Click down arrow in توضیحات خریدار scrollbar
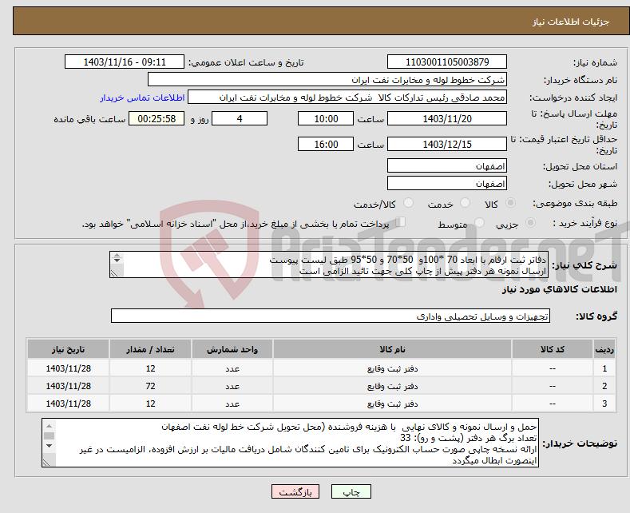The width and height of the screenshot is (630, 513). [49, 445]
